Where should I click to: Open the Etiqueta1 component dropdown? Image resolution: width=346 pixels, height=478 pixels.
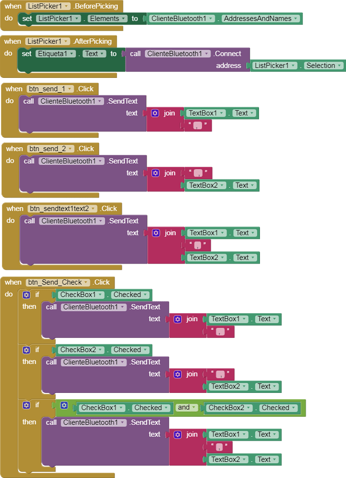[72, 54]
